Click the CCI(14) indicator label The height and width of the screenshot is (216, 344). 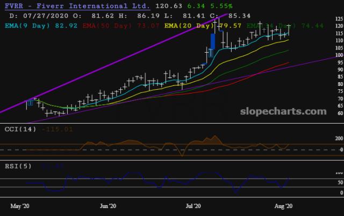[16, 129]
